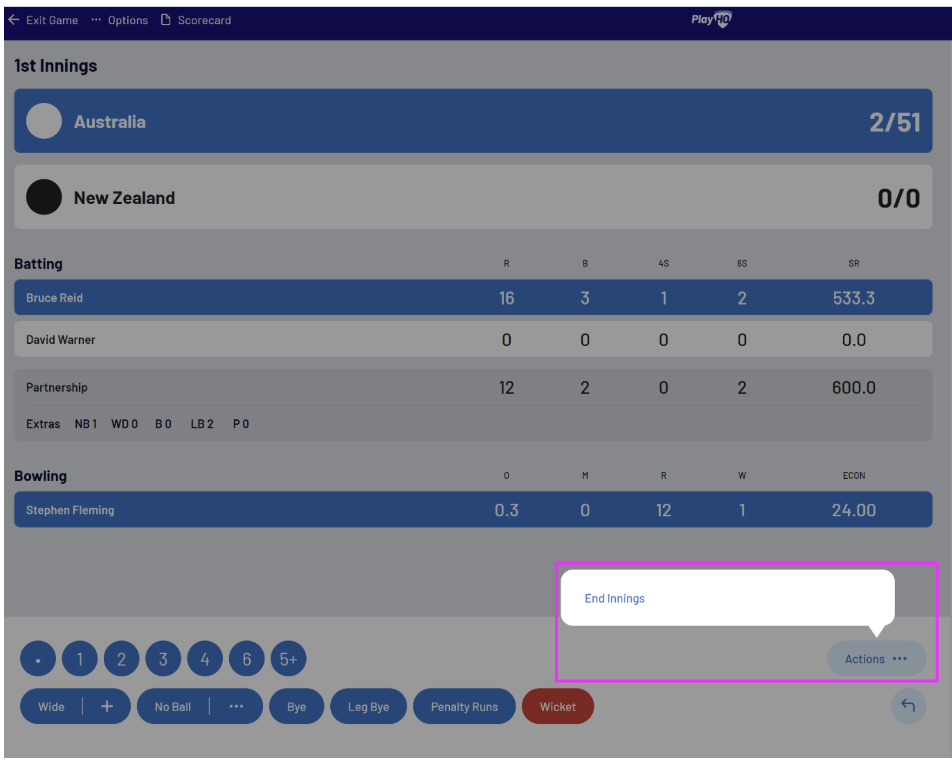Click the Exit Game back arrow
Screen dimensions: 952x763
(x=14, y=20)
